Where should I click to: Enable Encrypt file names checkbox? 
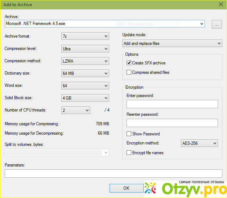point(129,153)
